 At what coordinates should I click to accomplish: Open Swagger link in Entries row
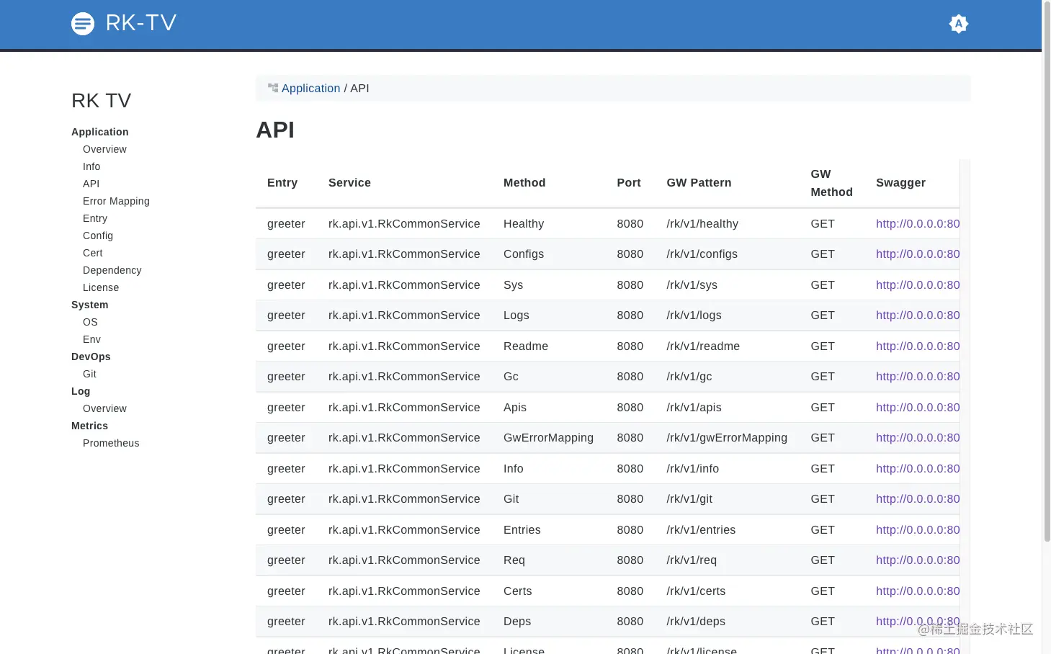(x=918, y=530)
